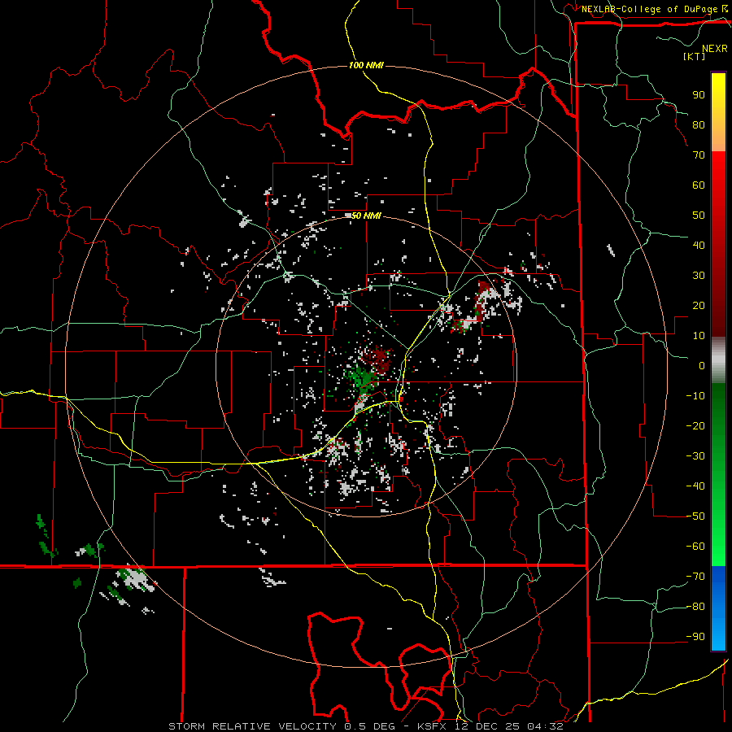This screenshot has height=732, width=732.
Task: Click the 100 NMI range ring label
Action: click(x=366, y=65)
